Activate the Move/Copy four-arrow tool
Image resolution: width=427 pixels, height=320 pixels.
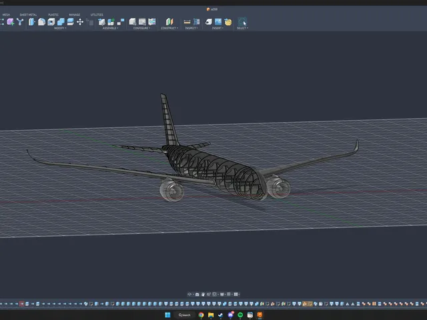click(80, 22)
